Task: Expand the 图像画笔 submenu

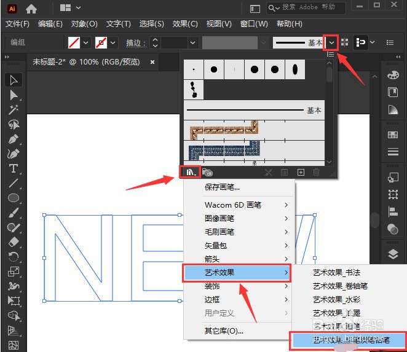Action: 239,219
